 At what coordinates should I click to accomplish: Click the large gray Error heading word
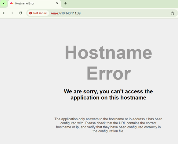tap(109, 73)
